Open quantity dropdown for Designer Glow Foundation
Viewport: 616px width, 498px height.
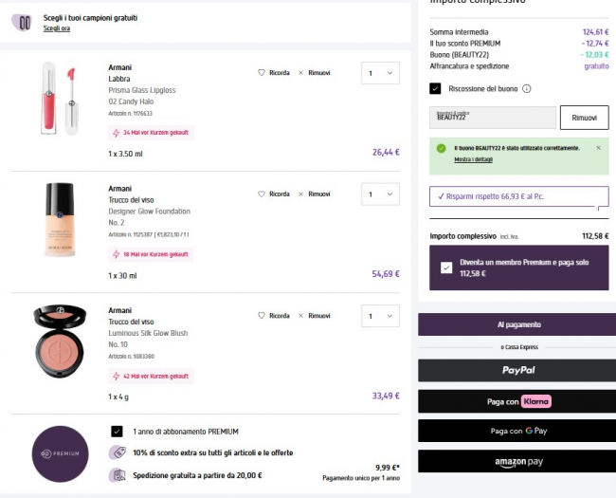[380, 194]
